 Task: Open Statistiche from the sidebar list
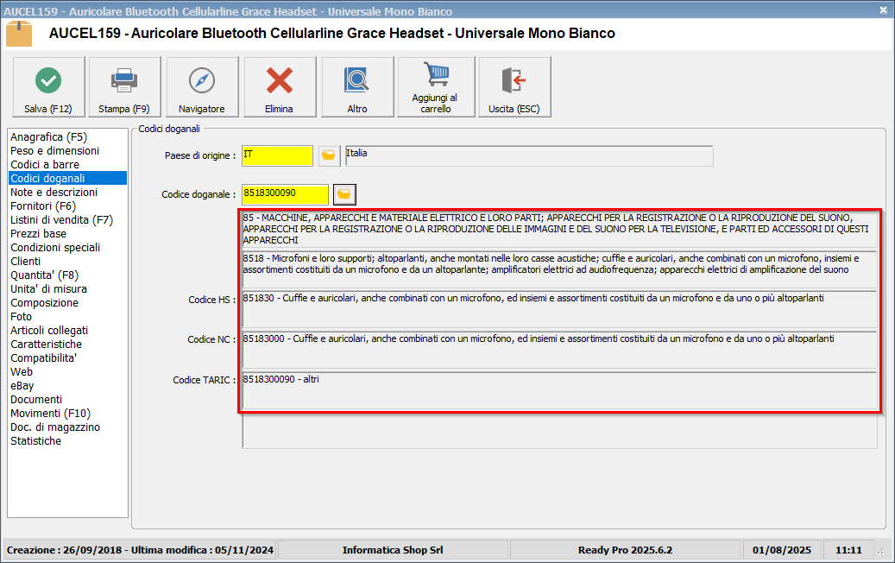click(35, 441)
